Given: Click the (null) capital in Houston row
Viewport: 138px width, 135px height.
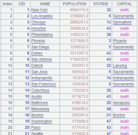Looking at the screenshot, I should 124,28.
